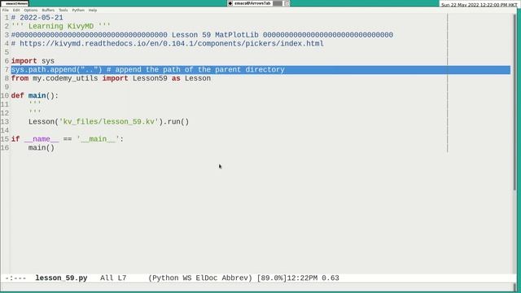Click the emacs@ArrowsTab window title
Screen dimensions: 521x293
(252, 3)
